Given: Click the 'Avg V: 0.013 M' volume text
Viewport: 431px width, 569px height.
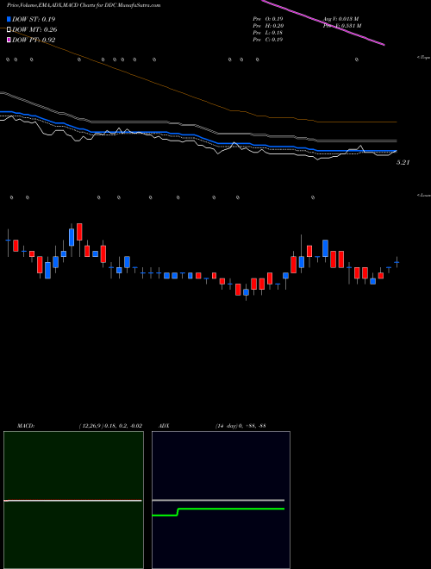Looking at the screenshot, I should [341, 18].
